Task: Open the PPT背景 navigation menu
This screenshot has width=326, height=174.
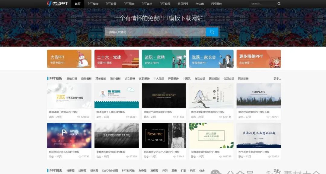Action: (111, 4)
